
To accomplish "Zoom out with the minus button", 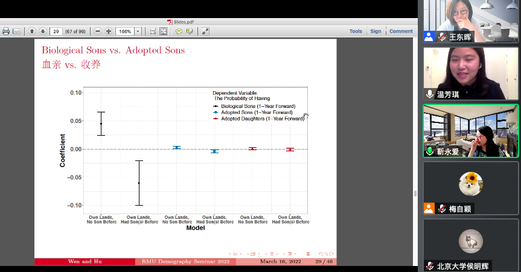I will (98, 31).
